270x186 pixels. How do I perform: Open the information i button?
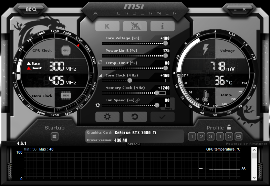(163, 26)
